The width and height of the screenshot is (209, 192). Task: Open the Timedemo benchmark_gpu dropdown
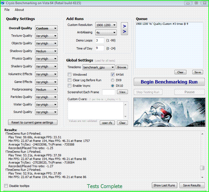coord(99,67)
